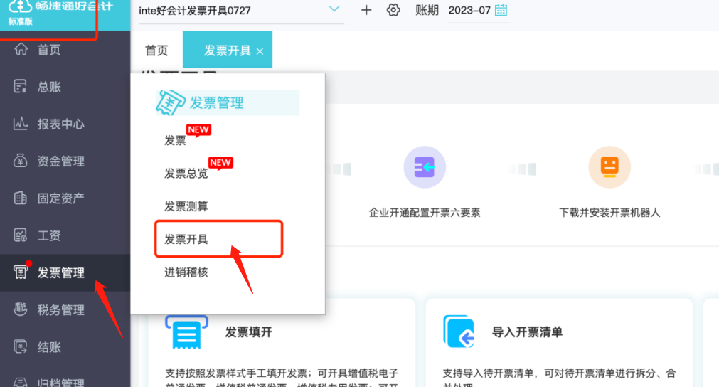
Task: Expand the inte好会计发票开具0727 account dropdown
Action: click(x=334, y=9)
